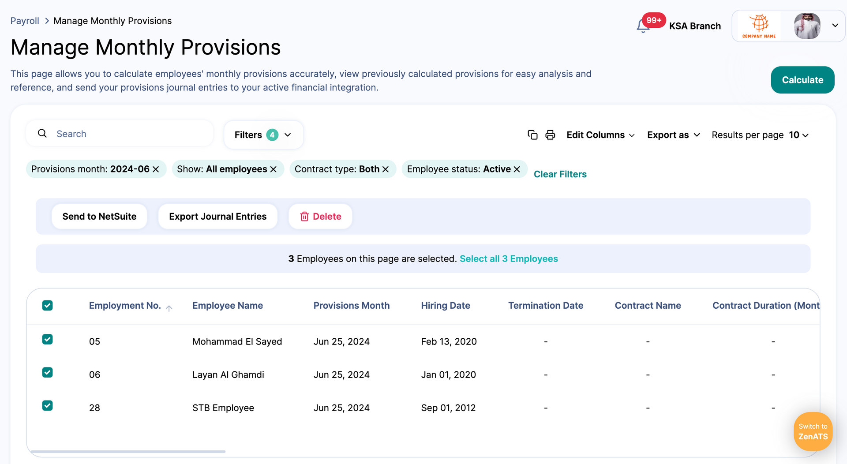This screenshot has width=847, height=464.
Task: Toggle the select-all header checkbox
Action: [x=48, y=305]
